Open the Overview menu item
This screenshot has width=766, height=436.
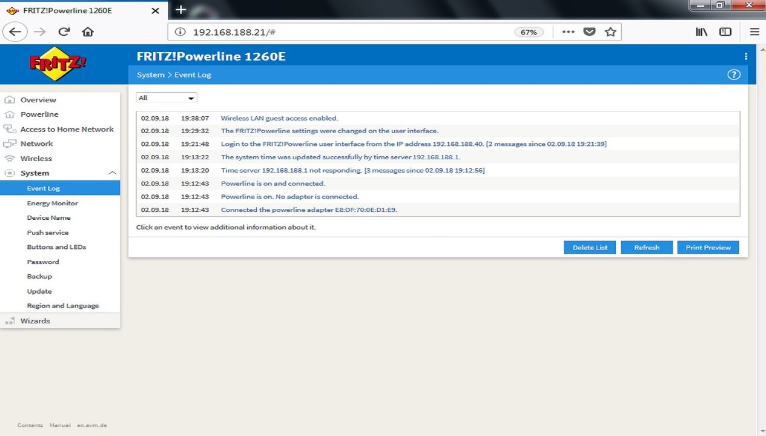click(x=38, y=100)
